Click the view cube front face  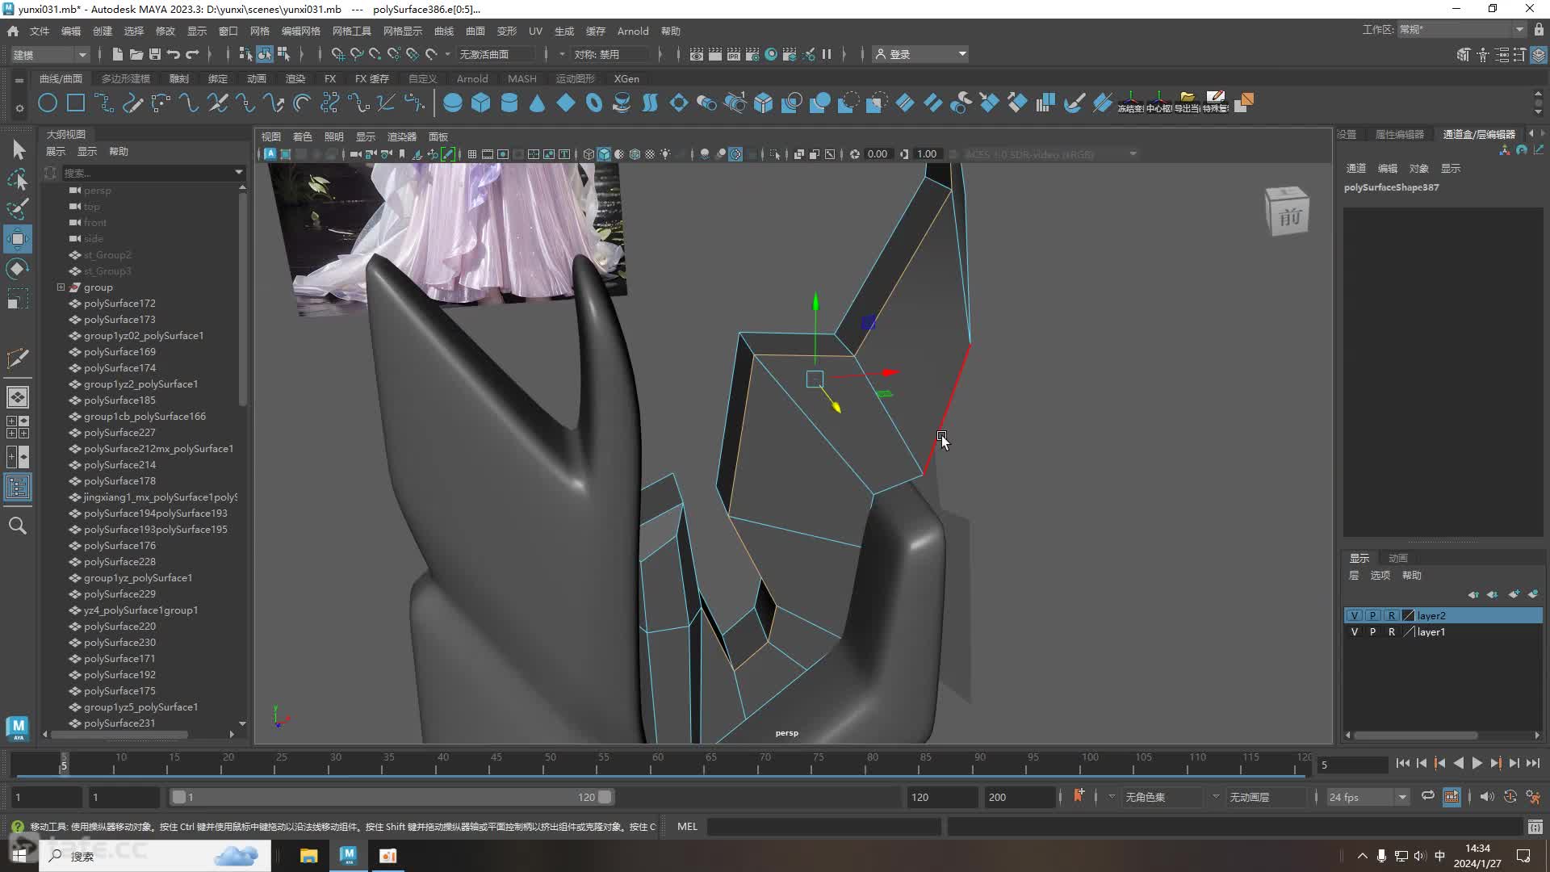[x=1289, y=216]
